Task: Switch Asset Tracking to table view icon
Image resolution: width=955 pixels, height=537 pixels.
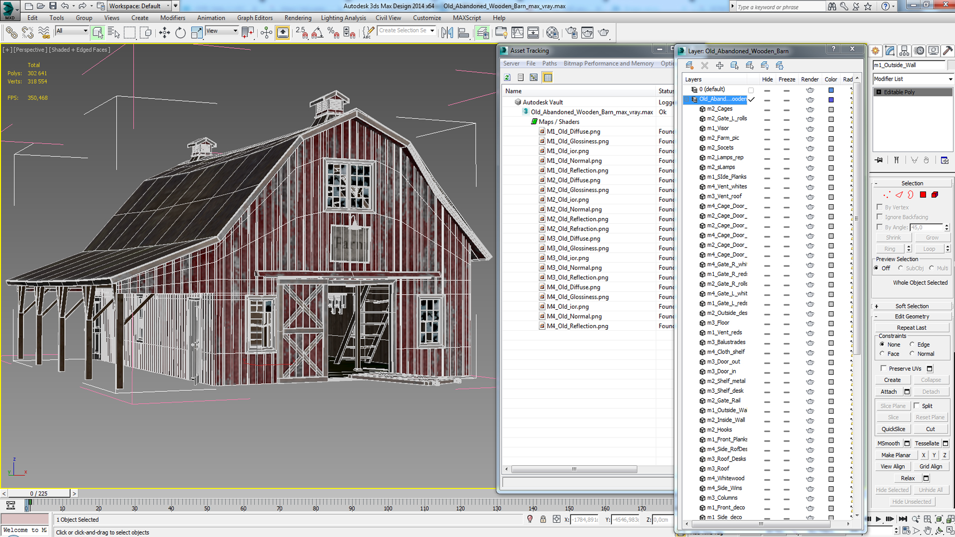Action: [x=548, y=78]
